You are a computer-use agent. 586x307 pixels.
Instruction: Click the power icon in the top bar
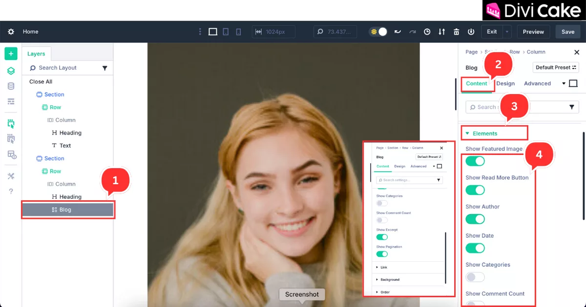(x=471, y=32)
